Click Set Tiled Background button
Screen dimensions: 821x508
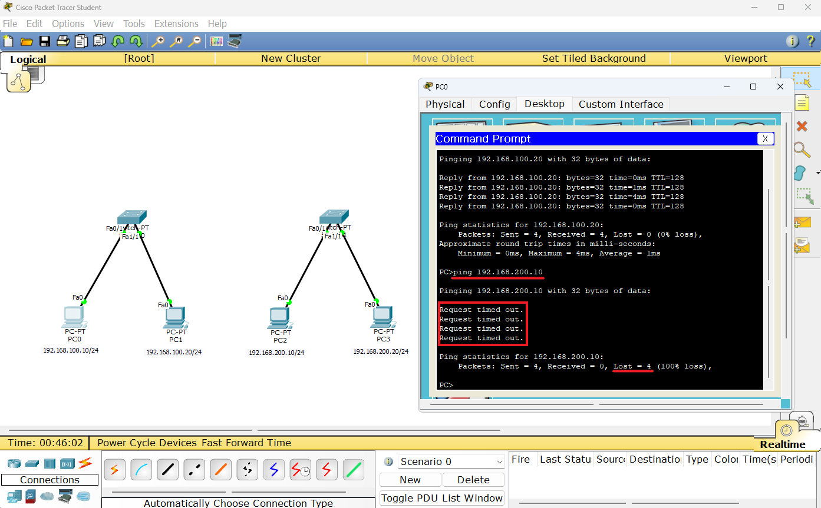[594, 58]
